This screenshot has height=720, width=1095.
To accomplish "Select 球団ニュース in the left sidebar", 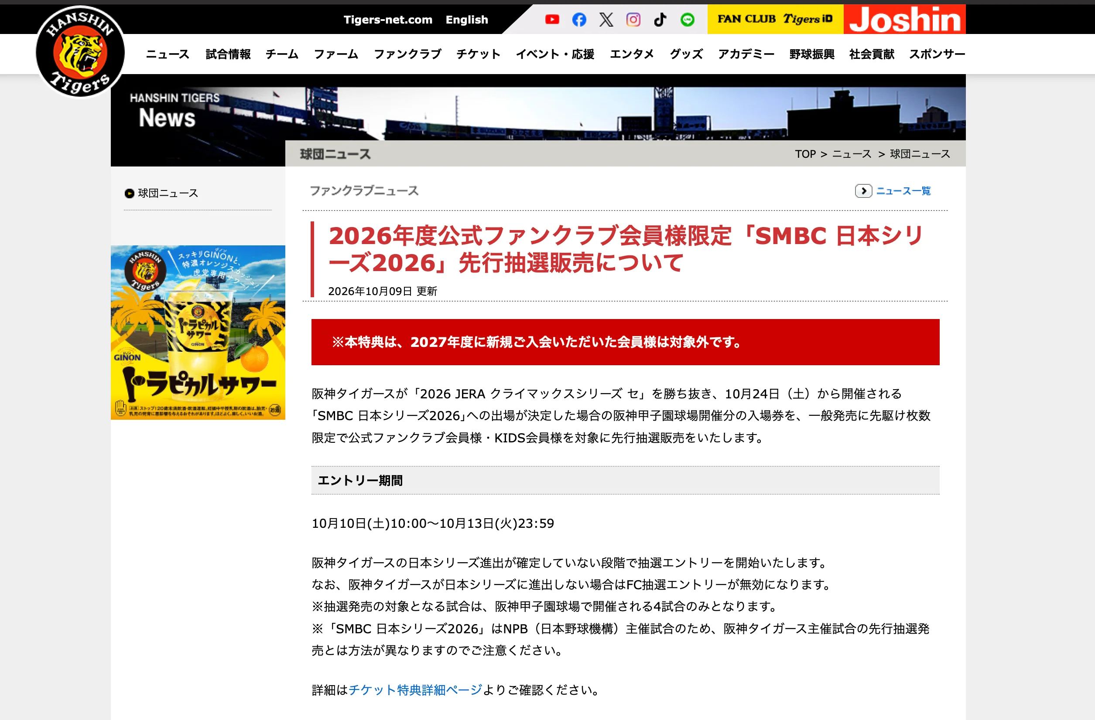I will [168, 194].
